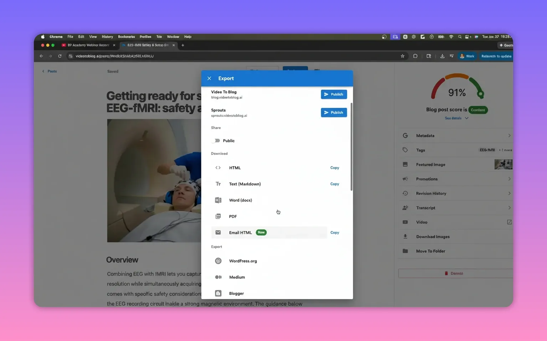Expand the Metadata section chevron

510,135
